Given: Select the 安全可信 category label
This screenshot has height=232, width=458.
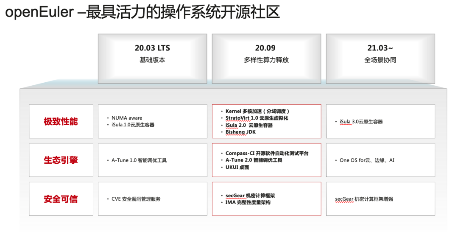Looking at the screenshot, I should pos(61,199).
